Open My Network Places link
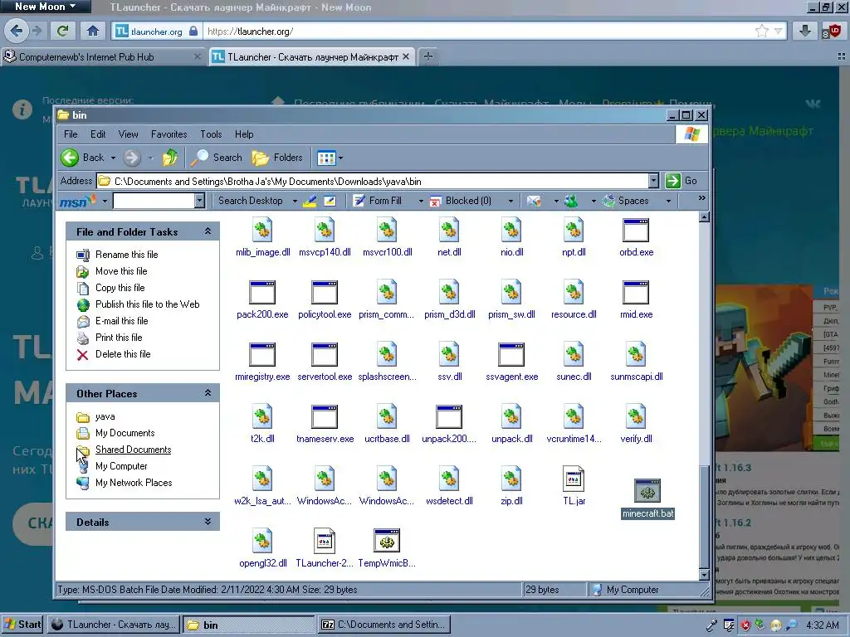The width and height of the screenshot is (850, 637). click(x=134, y=483)
